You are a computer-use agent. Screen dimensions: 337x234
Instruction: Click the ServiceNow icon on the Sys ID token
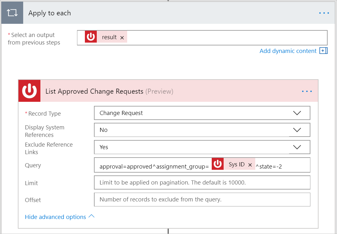click(218, 164)
